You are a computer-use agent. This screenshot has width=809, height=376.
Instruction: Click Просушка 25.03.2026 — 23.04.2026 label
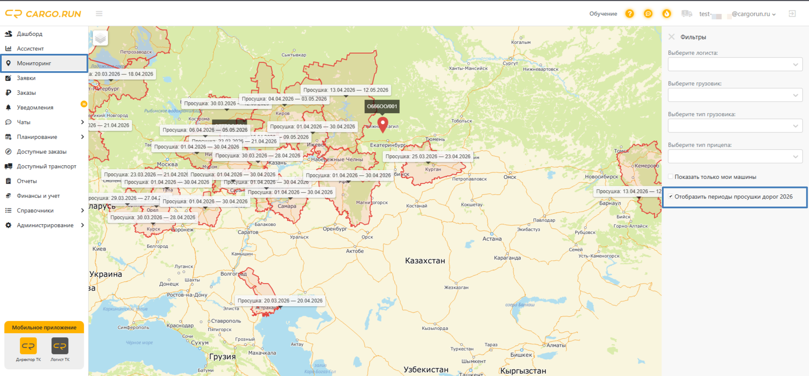pos(428,156)
